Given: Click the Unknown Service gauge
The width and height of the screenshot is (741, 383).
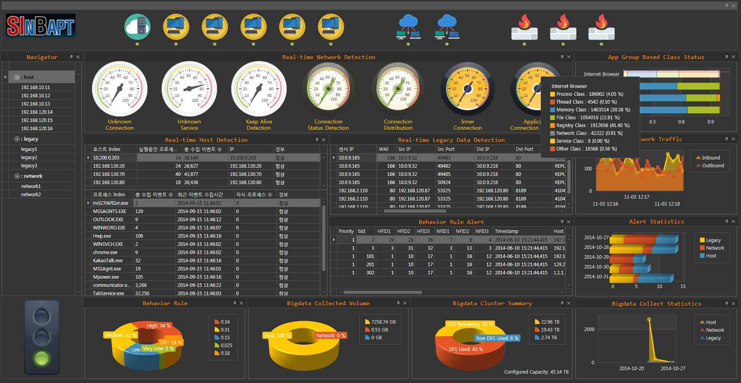Looking at the screenshot, I should pos(189,89).
